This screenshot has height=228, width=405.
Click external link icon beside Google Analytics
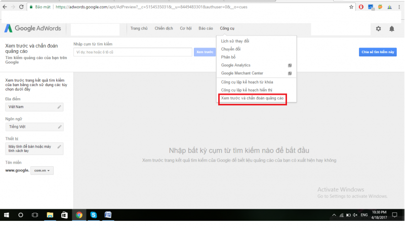pyautogui.click(x=290, y=65)
